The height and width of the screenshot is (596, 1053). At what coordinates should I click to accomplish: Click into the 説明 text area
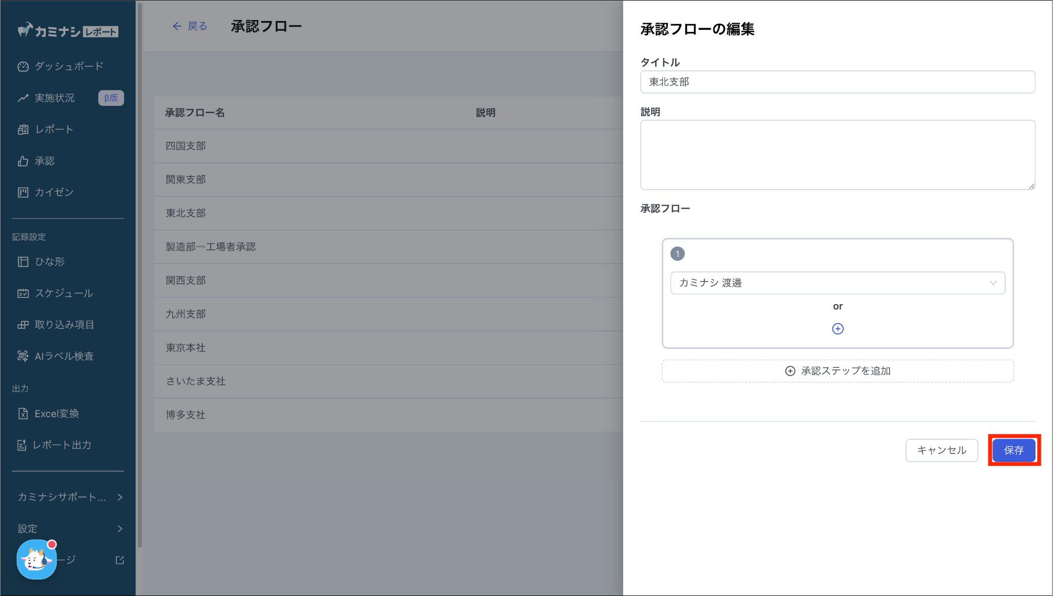tap(837, 155)
